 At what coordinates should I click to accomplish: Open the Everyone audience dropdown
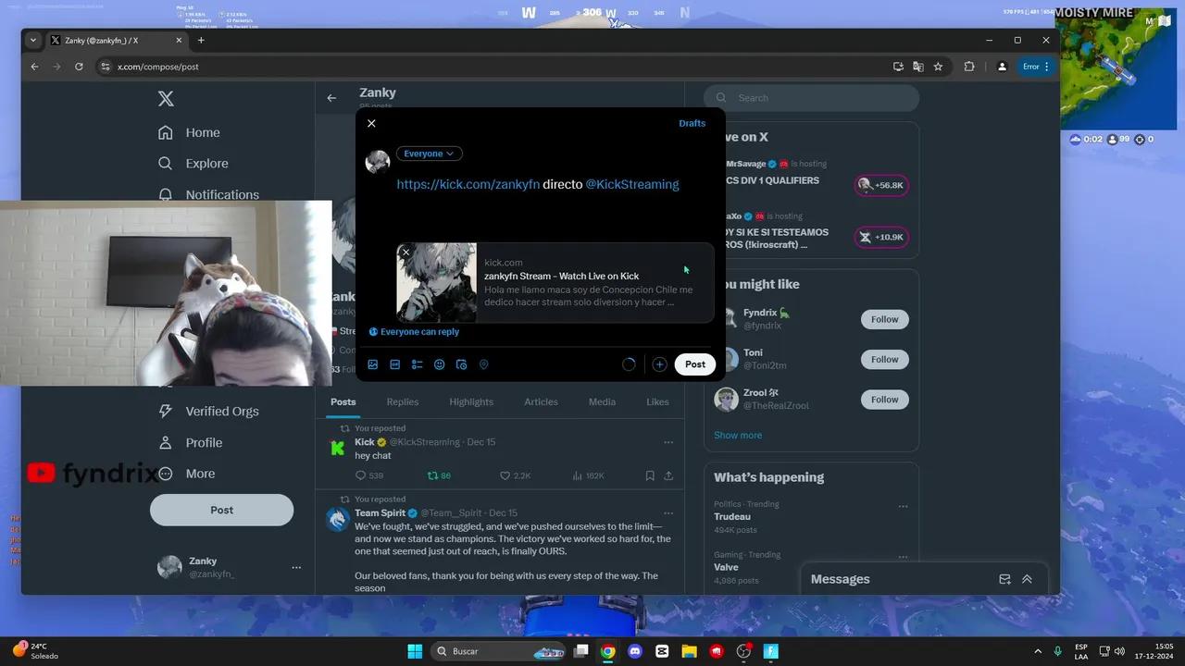point(429,154)
